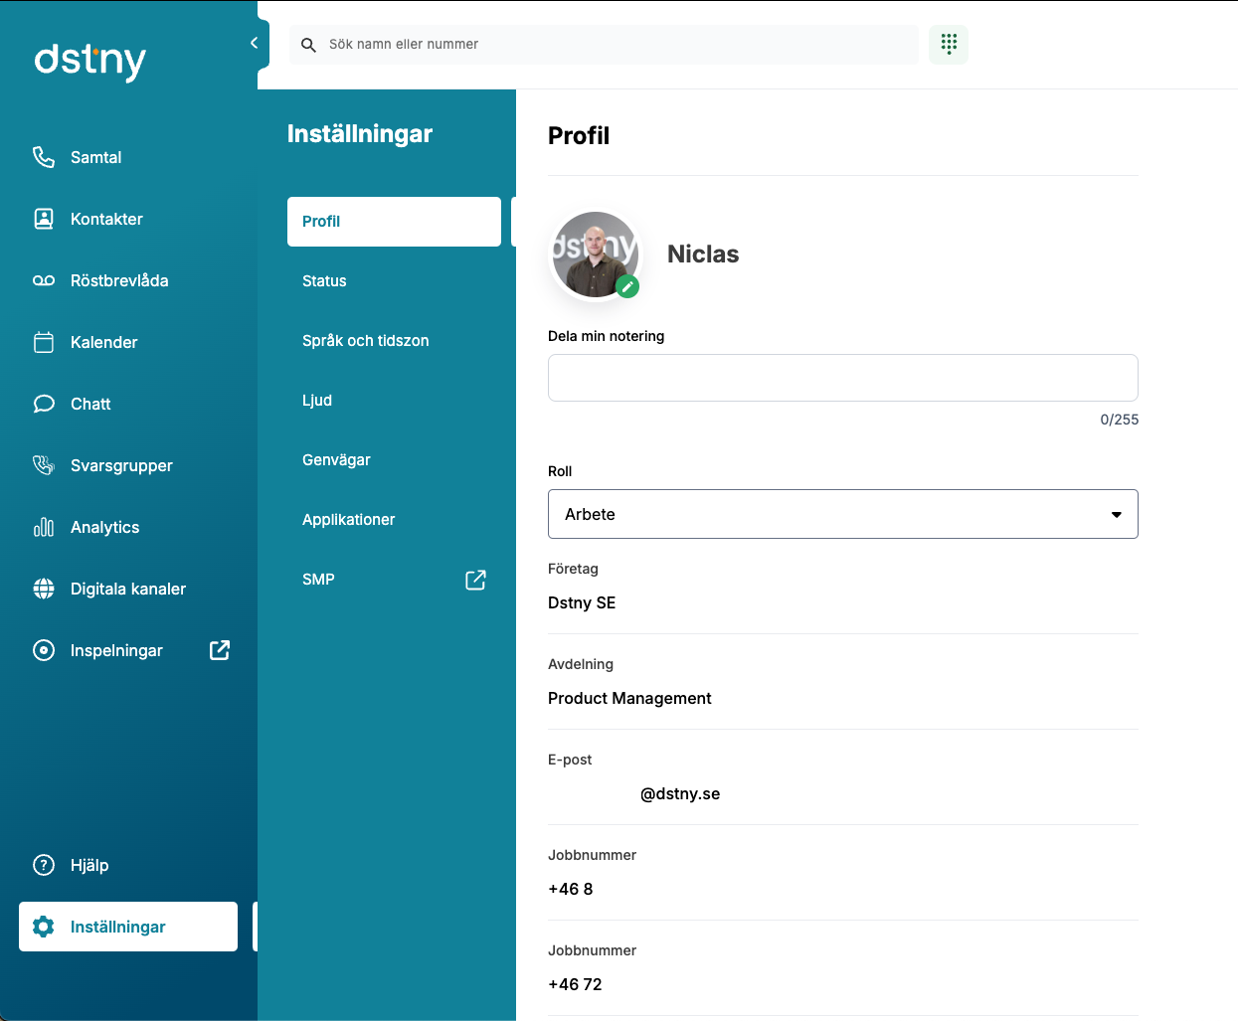Click the Hjälp help link

pos(89,865)
